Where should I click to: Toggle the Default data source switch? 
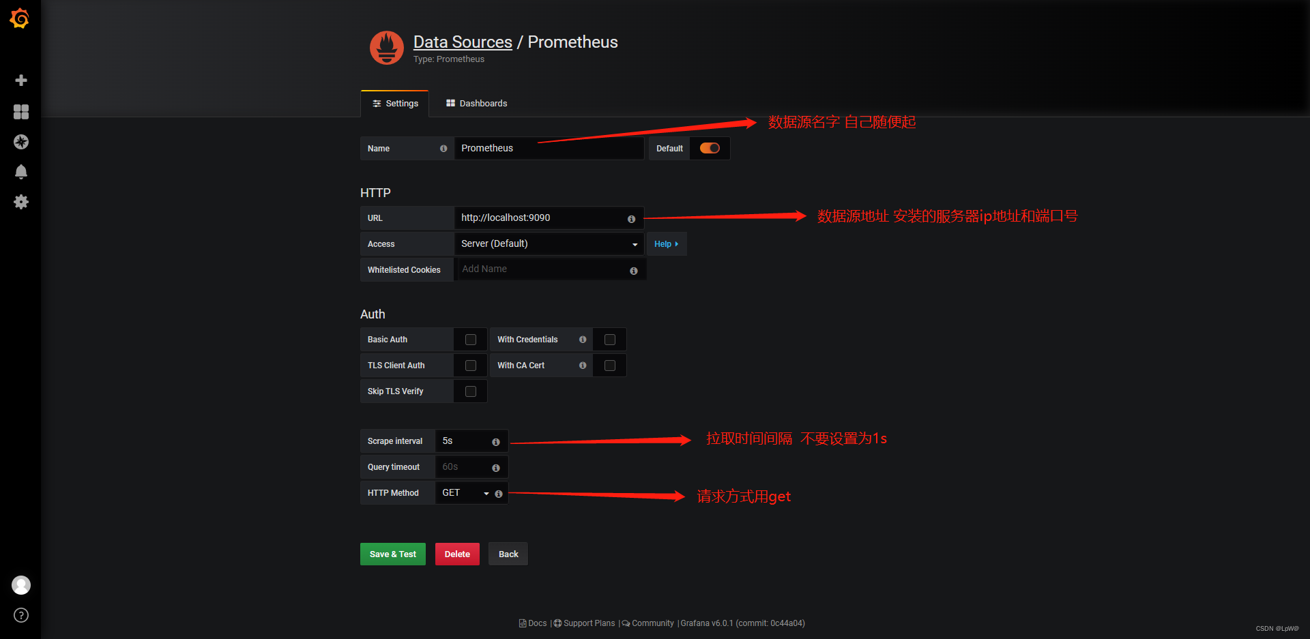(x=710, y=148)
